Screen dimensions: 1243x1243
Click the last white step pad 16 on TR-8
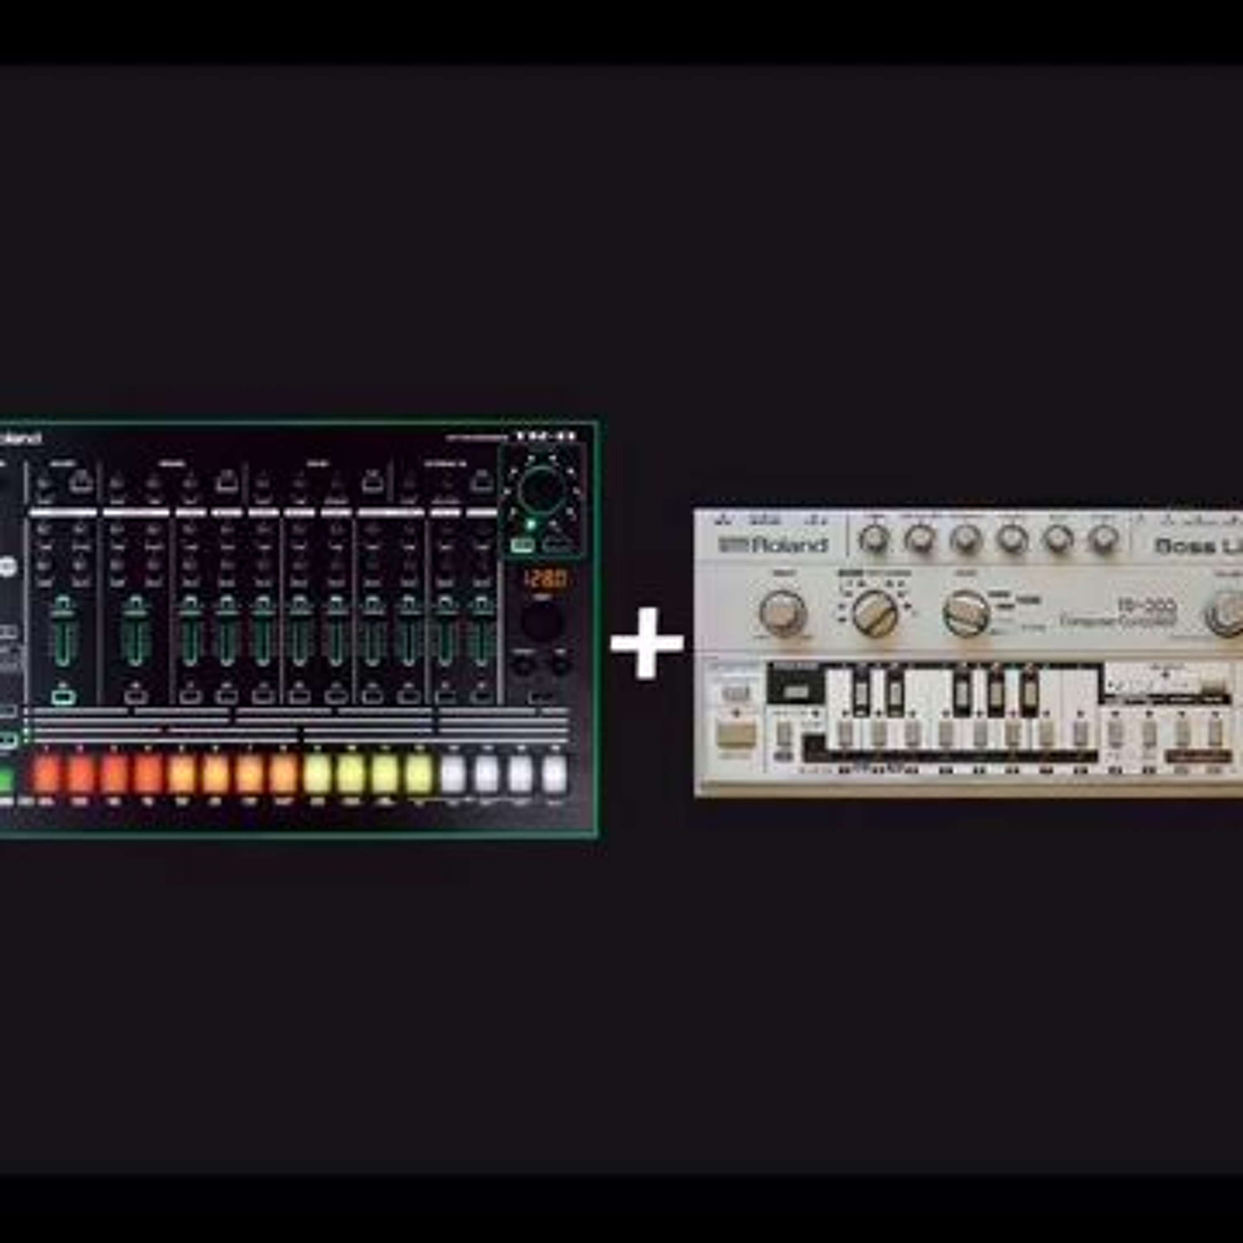pos(554,775)
